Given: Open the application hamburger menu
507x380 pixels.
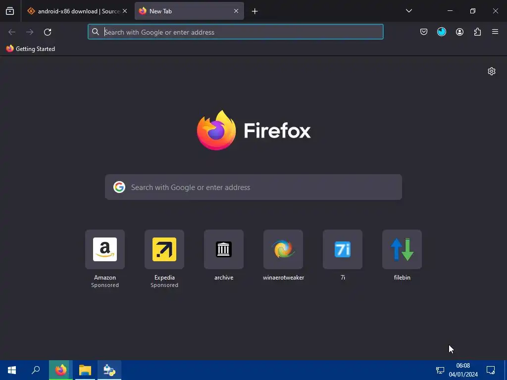Looking at the screenshot, I should (495, 32).
